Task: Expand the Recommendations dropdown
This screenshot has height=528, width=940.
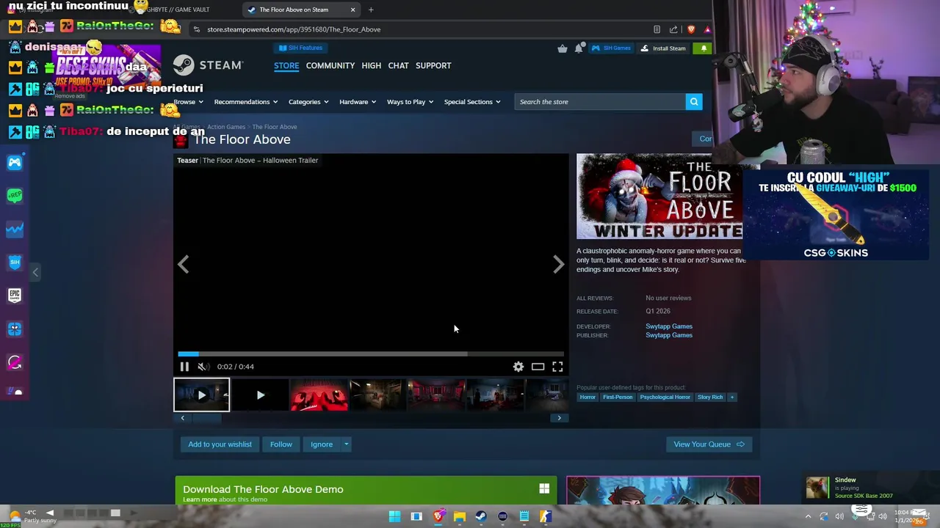Action: (x=246, y=102)
